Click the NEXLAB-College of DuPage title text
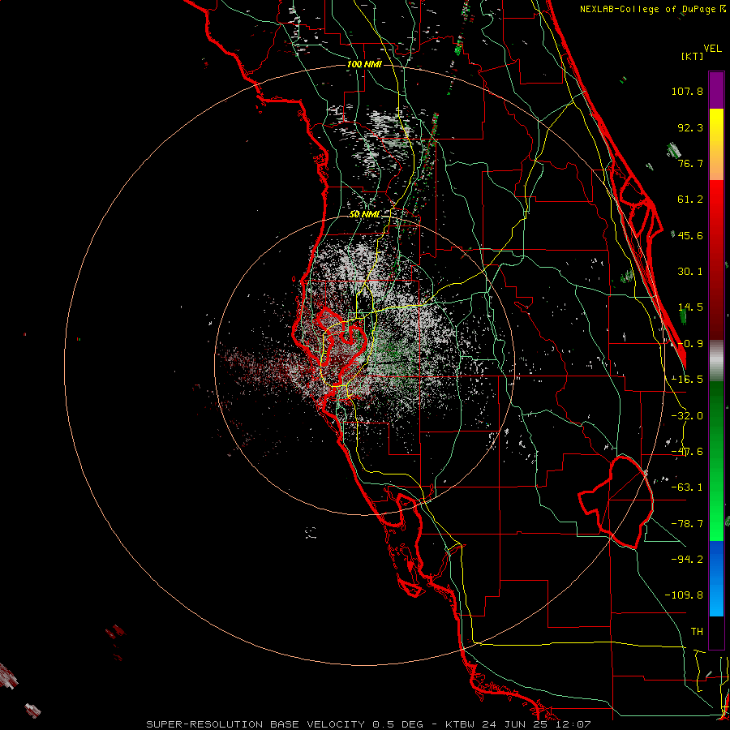This screenshot has height=730, width=730. (x=647, y=9)
